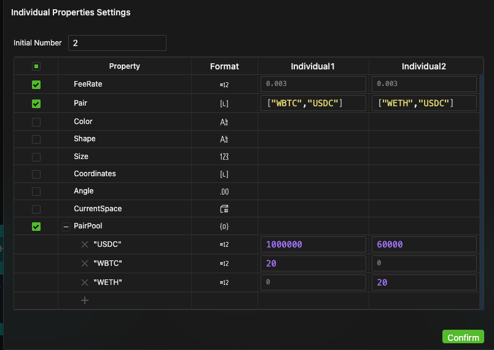Click the table's vertical scrollbar
494x350 pixels.
pyautogui.click(x=482, y=184)
